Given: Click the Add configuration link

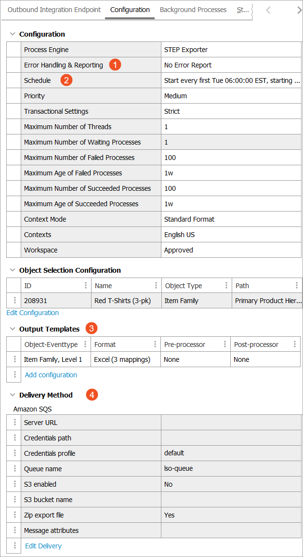Looking at the screenshot, I should click(51, 375).
